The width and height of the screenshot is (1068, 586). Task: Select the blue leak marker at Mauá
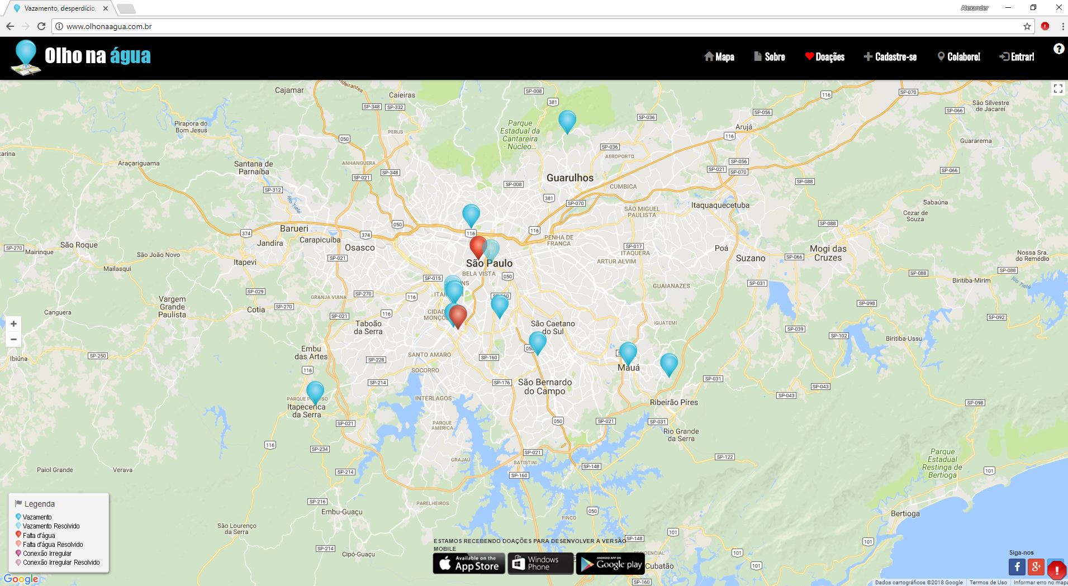[628, 354]
